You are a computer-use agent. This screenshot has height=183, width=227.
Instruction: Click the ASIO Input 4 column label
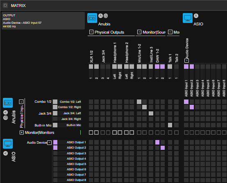pos(202,88)
